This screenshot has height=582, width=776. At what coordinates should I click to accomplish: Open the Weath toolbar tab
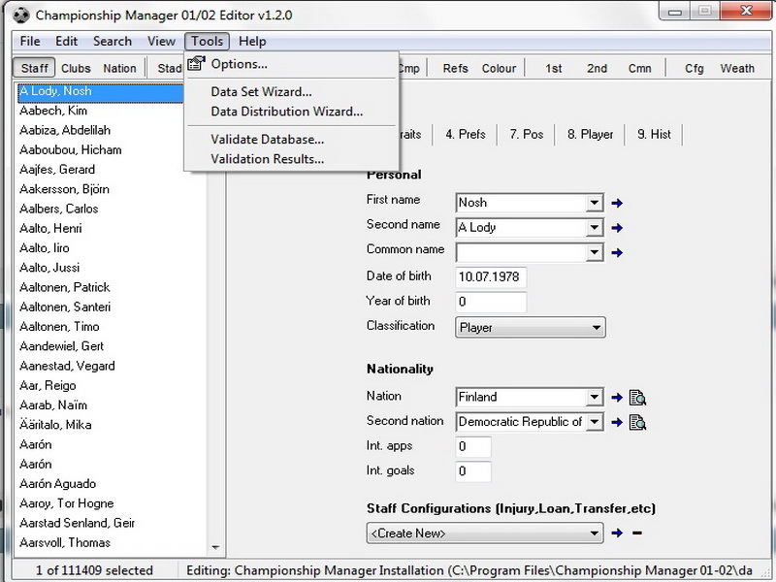(x=737, y=68)
